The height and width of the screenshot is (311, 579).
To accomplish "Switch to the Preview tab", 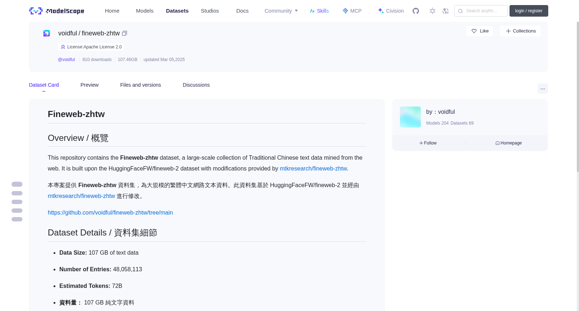I will click(89, 85).
